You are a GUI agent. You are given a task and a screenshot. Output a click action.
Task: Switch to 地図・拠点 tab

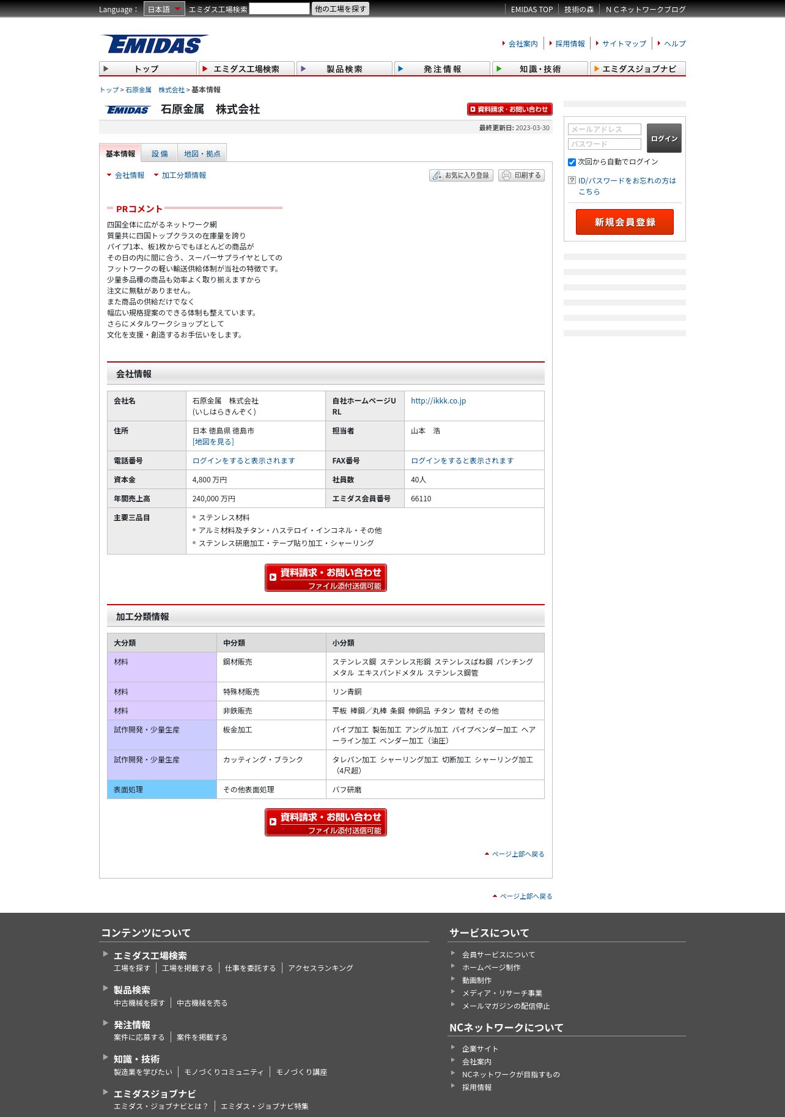tap(202, 153)
